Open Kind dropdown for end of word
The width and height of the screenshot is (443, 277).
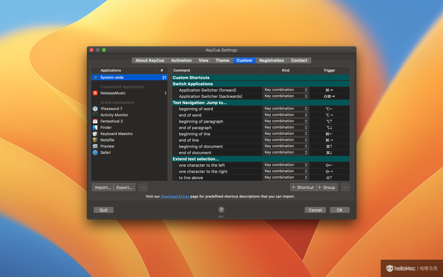[x=286, y=115]
